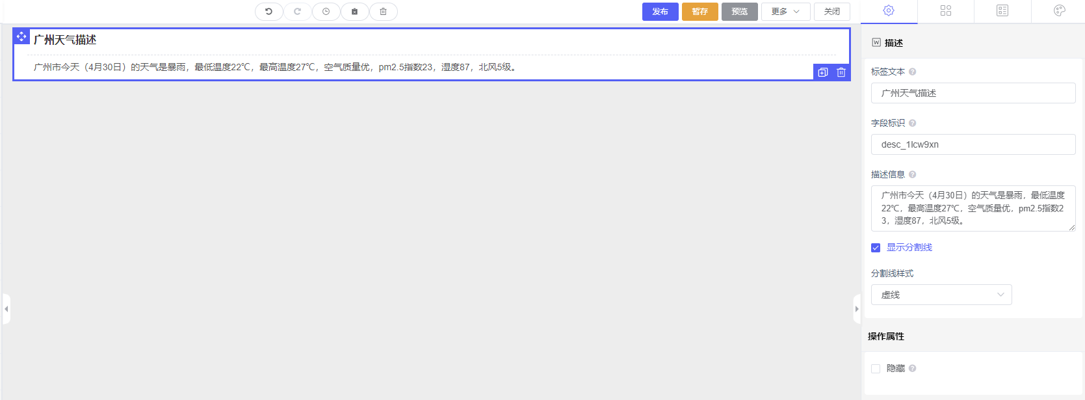Open the 分割线样式 dropdown showing 虚线

[941, 295]
